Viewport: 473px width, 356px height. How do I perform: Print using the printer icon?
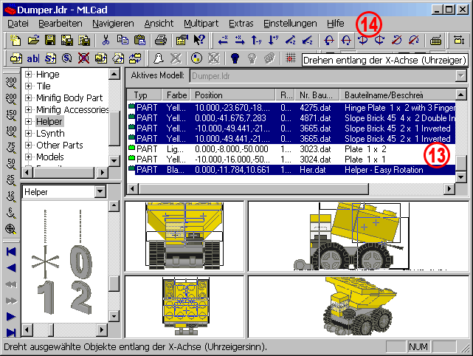pyautogui.click(x=161, y=40)
